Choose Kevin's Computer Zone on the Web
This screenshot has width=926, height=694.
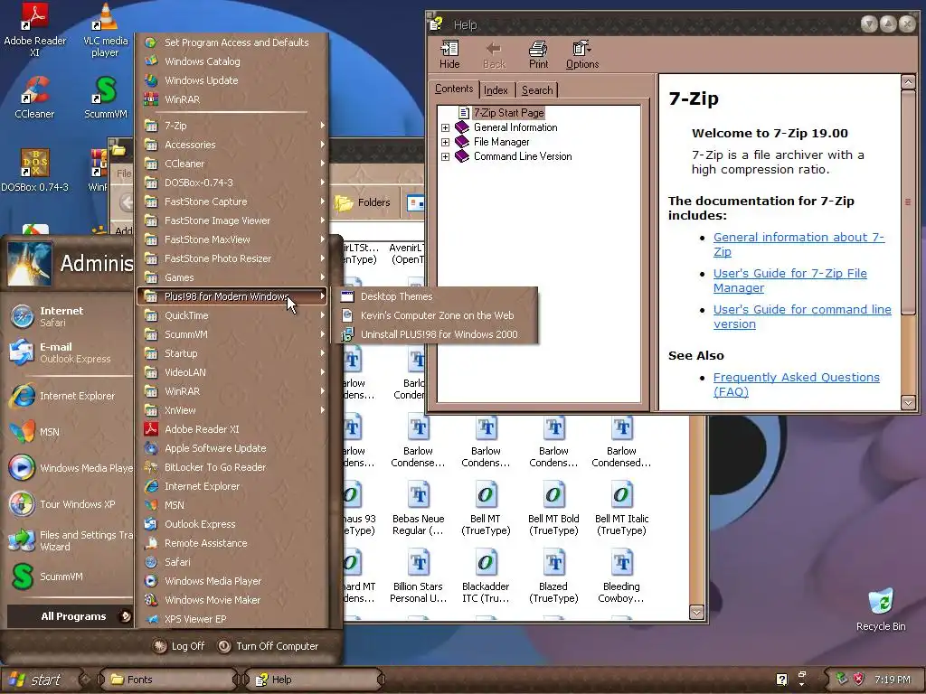[436, 315]
